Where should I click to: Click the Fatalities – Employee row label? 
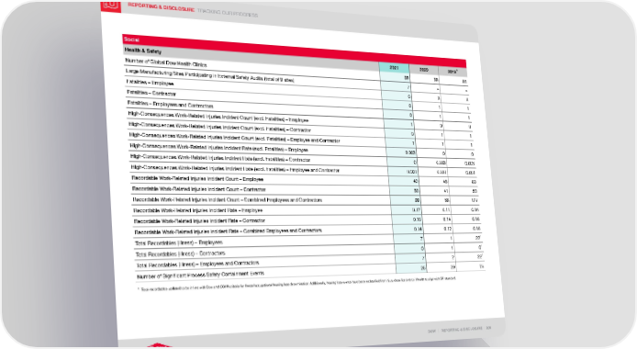(x=151, y=83)
